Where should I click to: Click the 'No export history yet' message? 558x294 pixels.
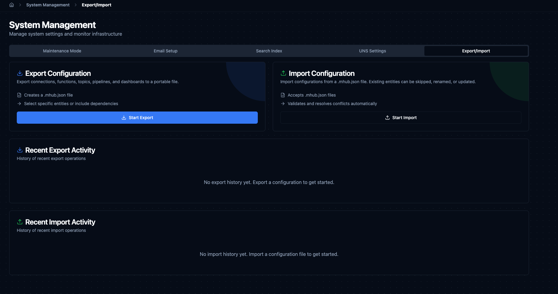tap(269, 182)
